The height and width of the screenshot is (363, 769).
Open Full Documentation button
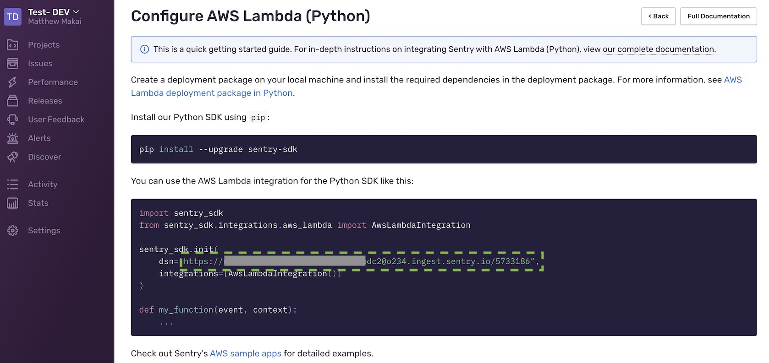pos(719,16)
